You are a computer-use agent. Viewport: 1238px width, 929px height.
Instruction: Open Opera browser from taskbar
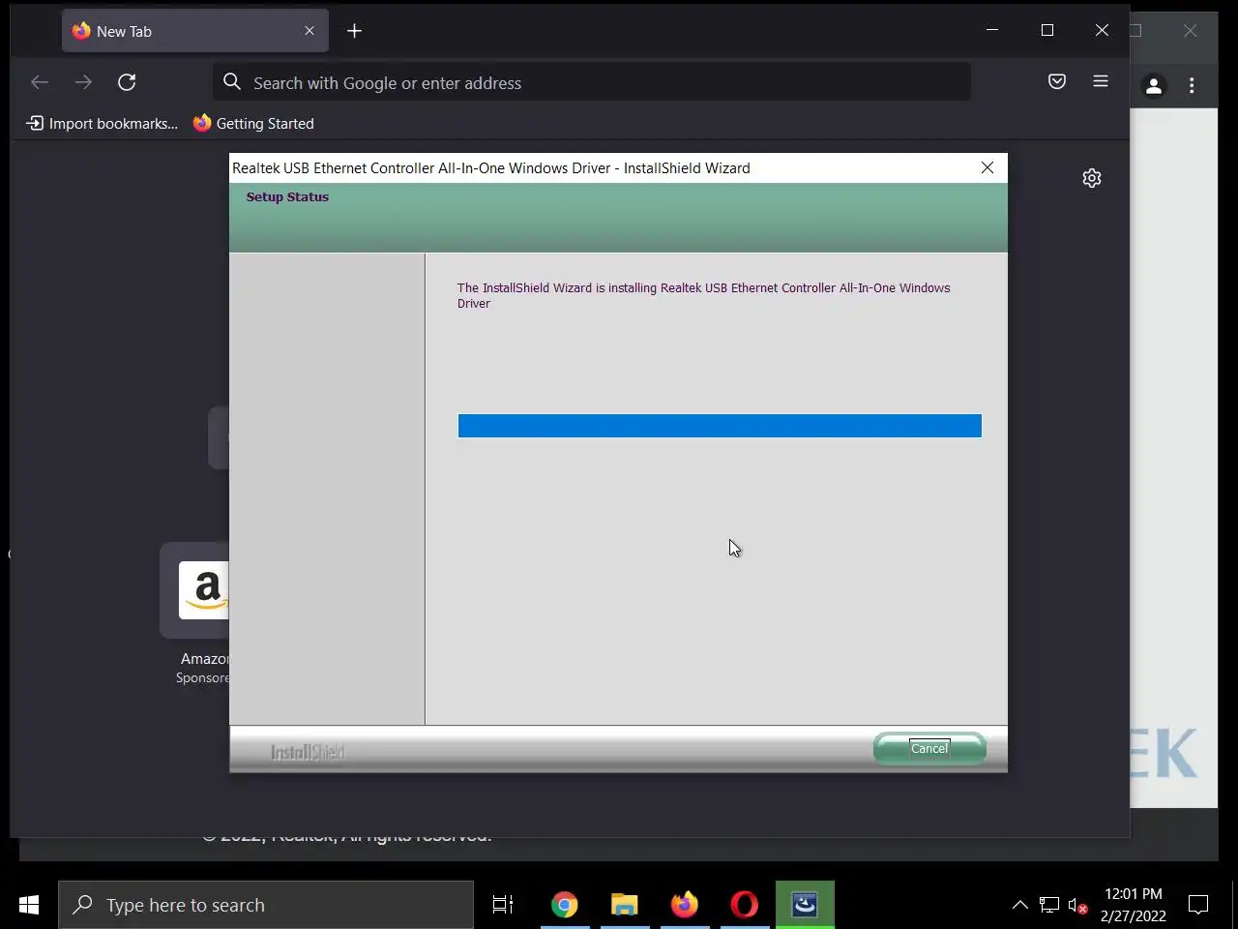745,905
